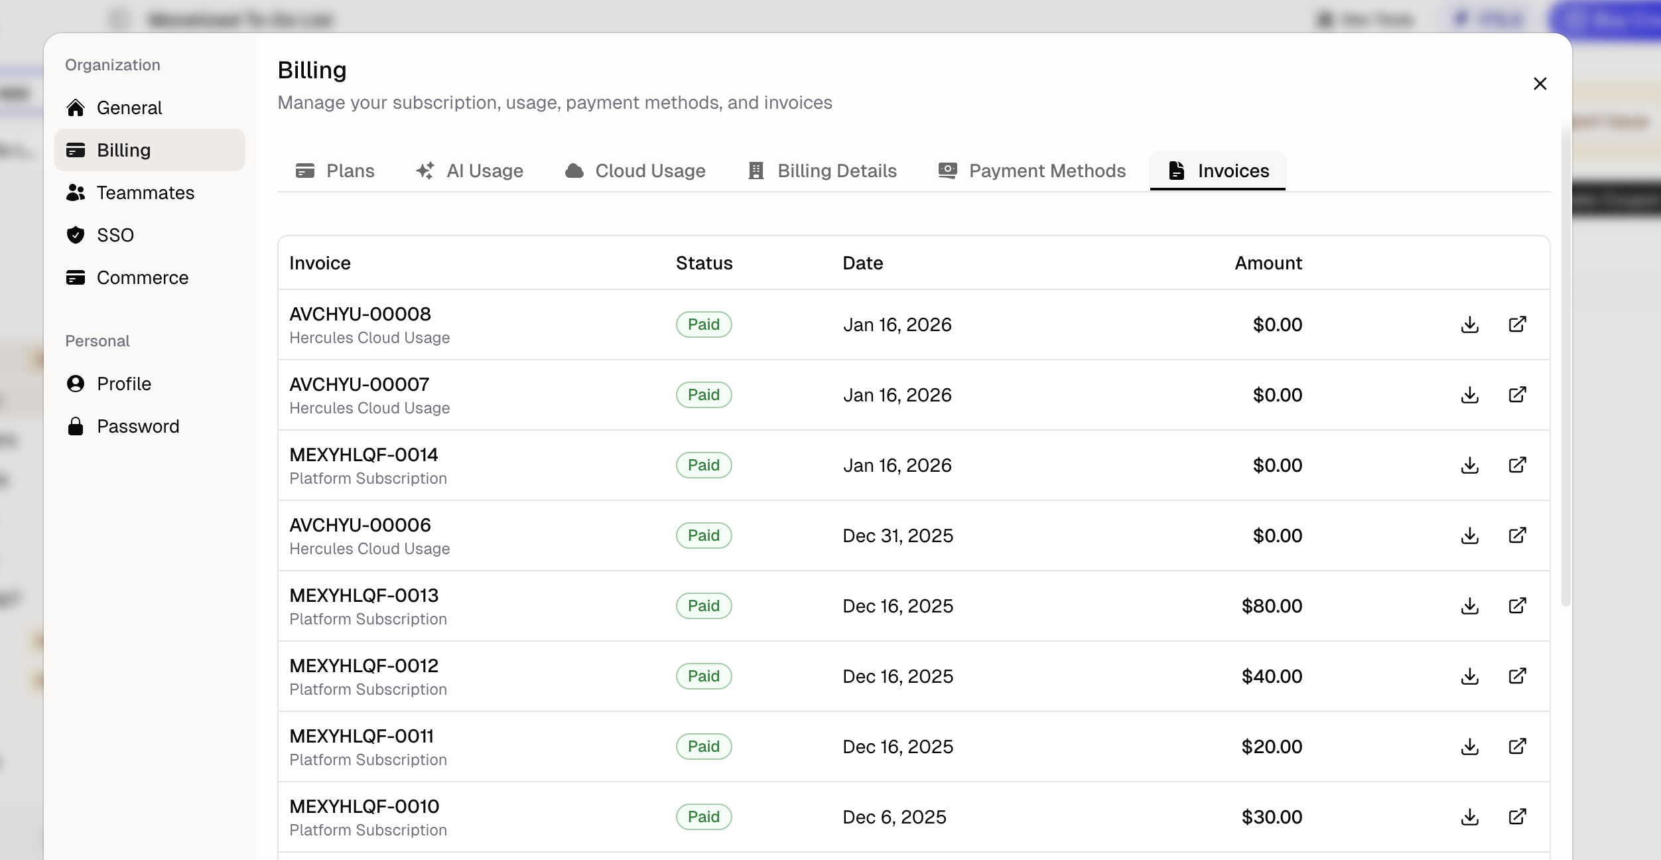Open invoice MEXYHLQF-0012 externally

coord(1518,676)
